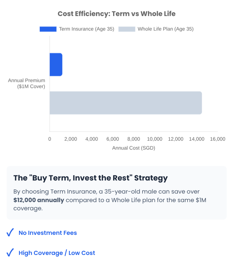Click the "Buy Term, Invest the Rest" Strategy heading
The height and width of the screenshot is (265, 230).
point(90,178)
